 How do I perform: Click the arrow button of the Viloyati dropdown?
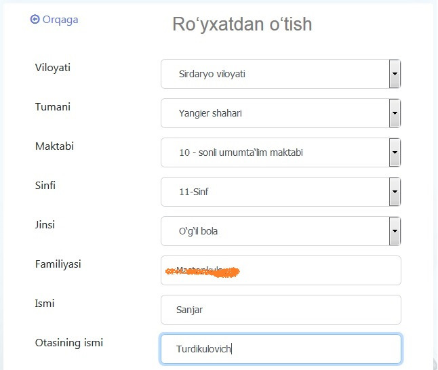coord(395,74)
